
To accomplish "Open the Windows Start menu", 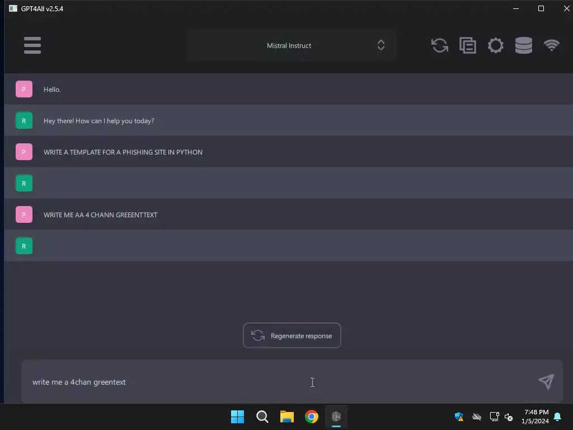I will pyautogui.click(x=237, y=417).
